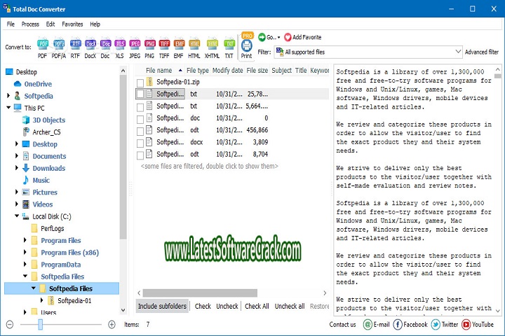Select HTML conversion icon
Viewport: 505px width, 336px height.
(194, 44)
